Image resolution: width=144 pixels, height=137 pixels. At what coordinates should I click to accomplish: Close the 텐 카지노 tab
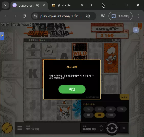coord(82,5)
